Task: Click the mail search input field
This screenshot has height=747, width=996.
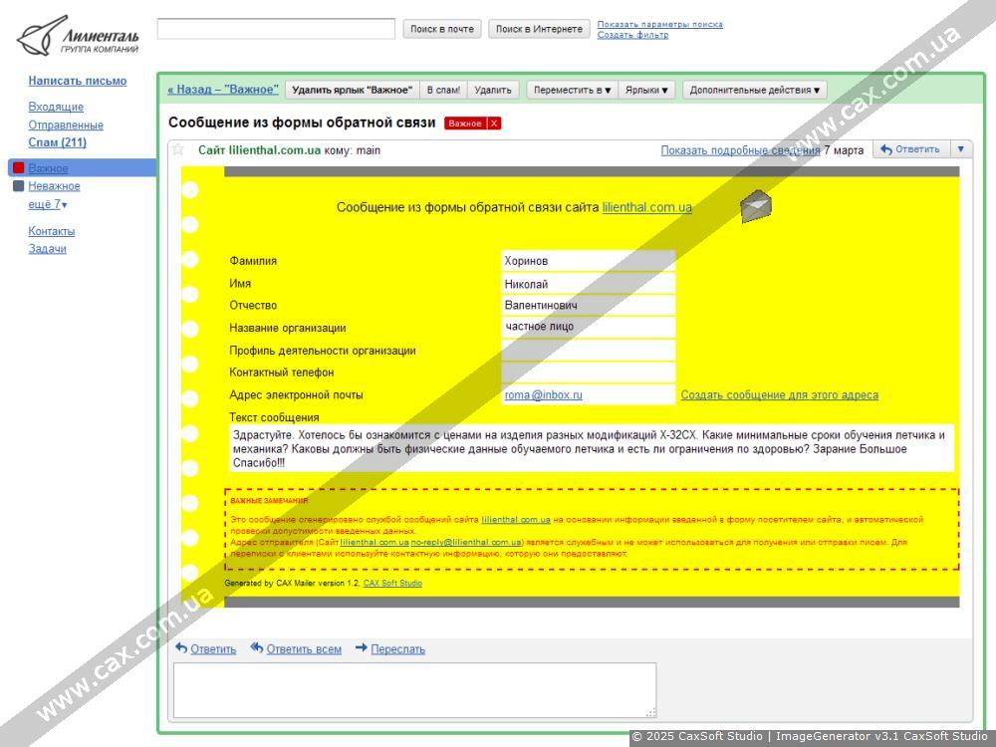Action: coord(276,29)
